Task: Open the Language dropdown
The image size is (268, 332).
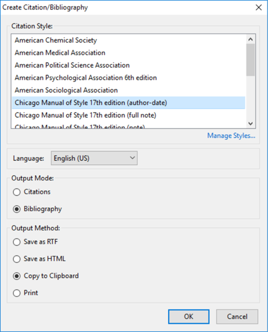Action: 94,158
